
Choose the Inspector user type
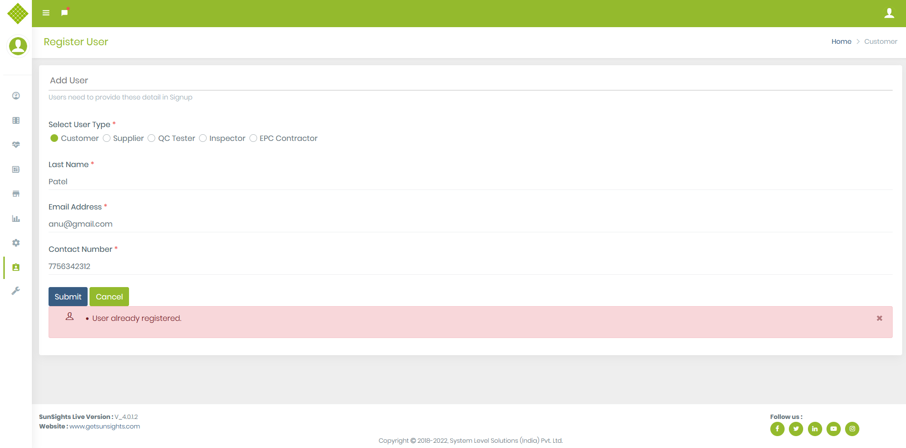coord(203,138)
